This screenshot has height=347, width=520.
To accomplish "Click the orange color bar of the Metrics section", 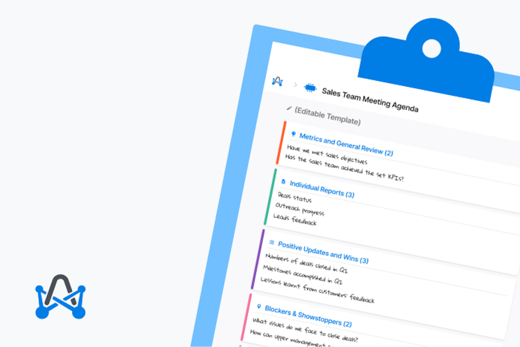I will click(x=281, y=142).
